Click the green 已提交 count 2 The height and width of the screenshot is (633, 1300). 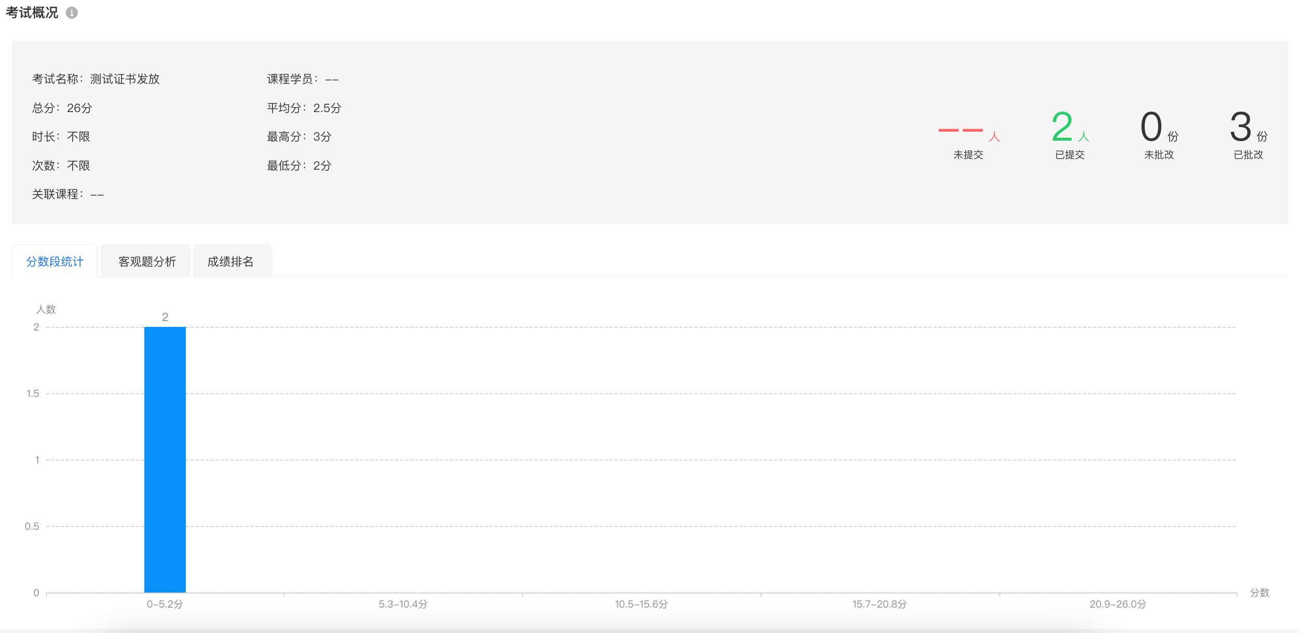point(1062,127)
